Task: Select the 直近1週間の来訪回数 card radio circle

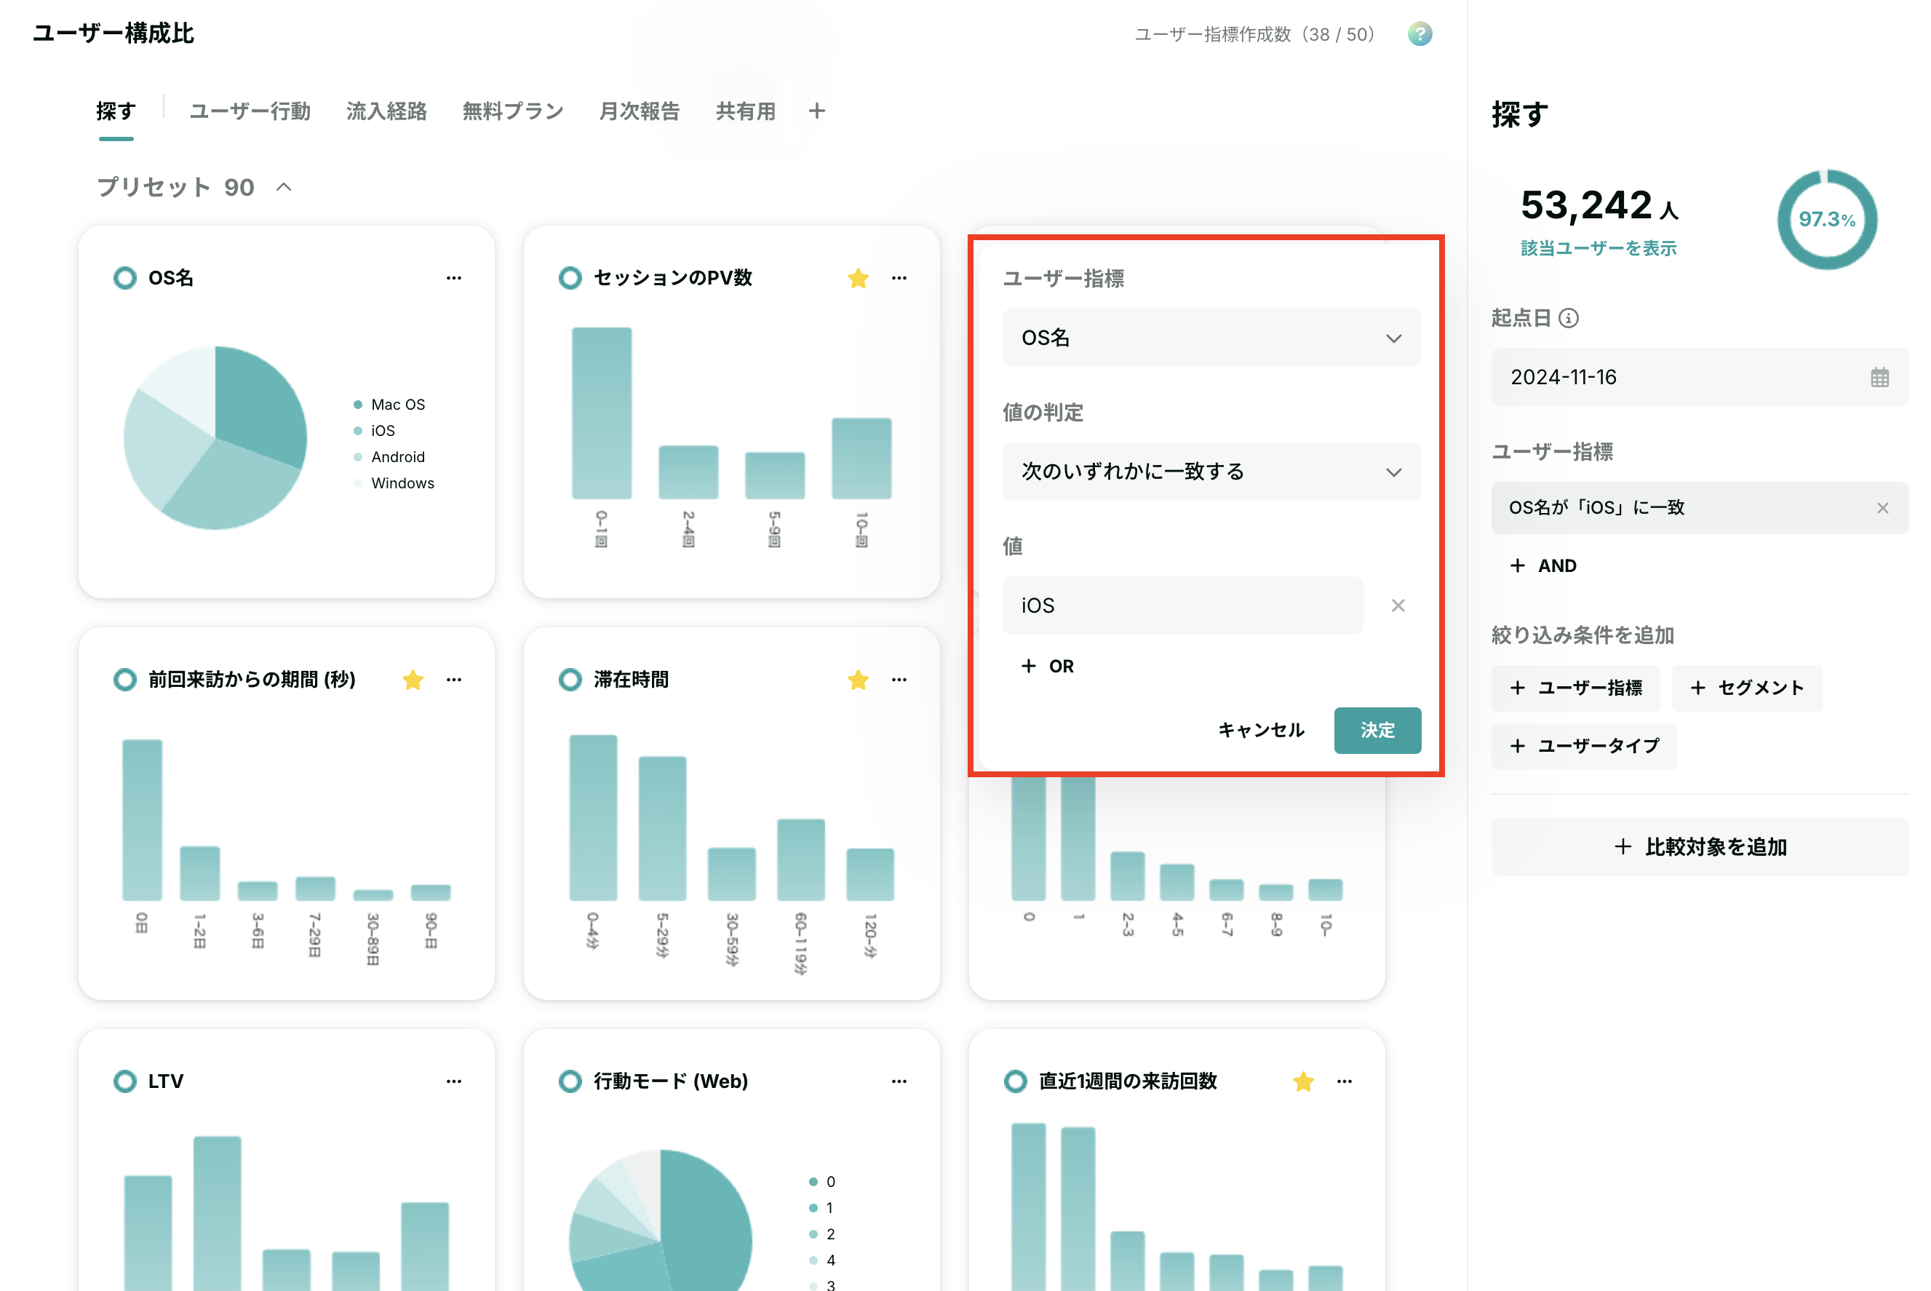Action: coord(1015,1082)
